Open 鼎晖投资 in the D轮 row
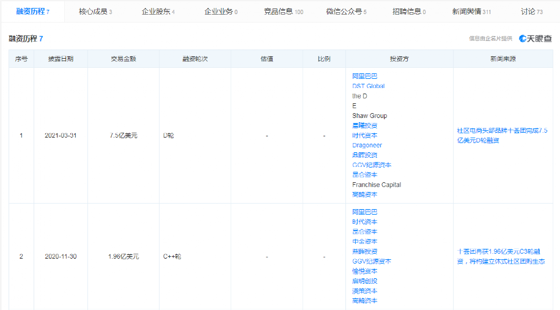560x310 pixels. [x=364, y=155]
